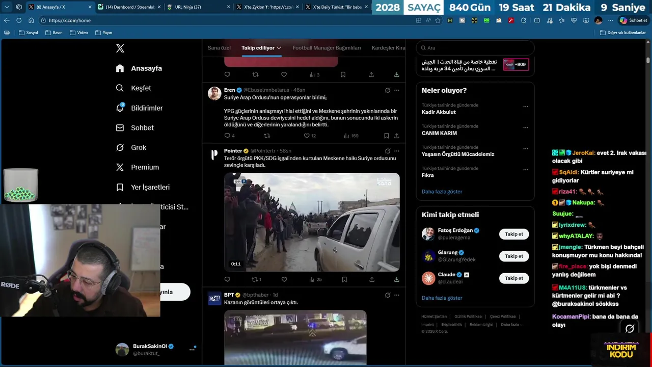Open Anasayfa home in sidebar
This screenshot has height=367, width=652.
pos(139,68)
